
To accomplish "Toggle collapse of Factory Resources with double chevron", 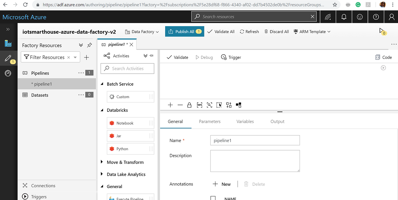I will click(81, 45).
